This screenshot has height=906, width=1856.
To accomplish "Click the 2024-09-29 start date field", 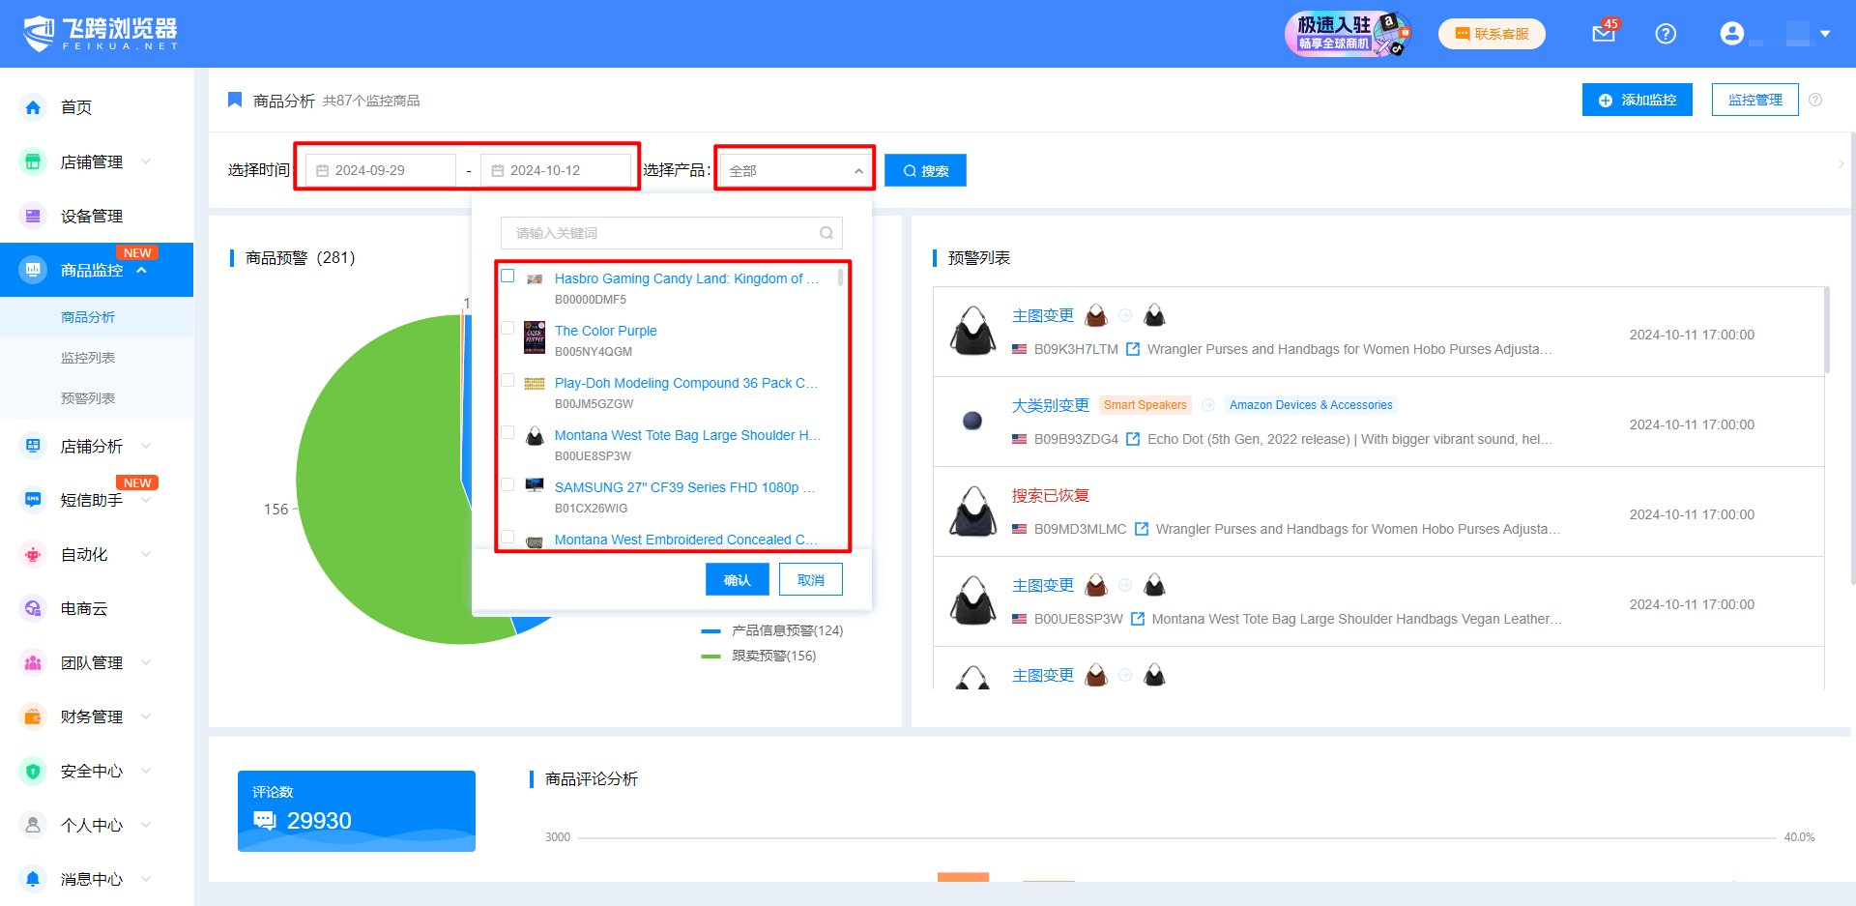I will [x=381, y=170].
